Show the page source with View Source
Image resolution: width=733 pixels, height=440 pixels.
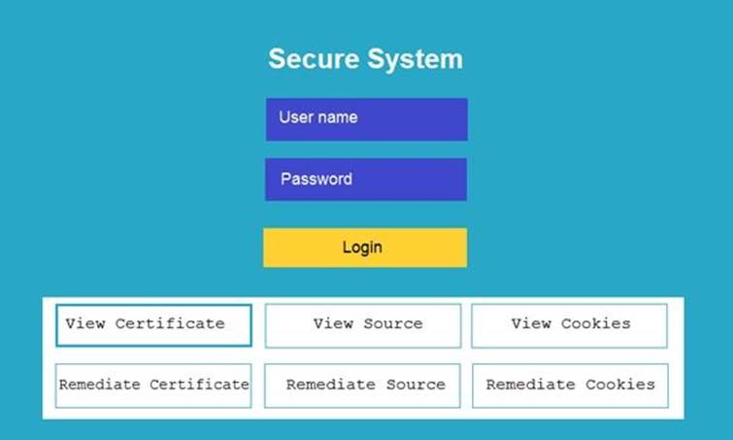[x=363, y=324]
